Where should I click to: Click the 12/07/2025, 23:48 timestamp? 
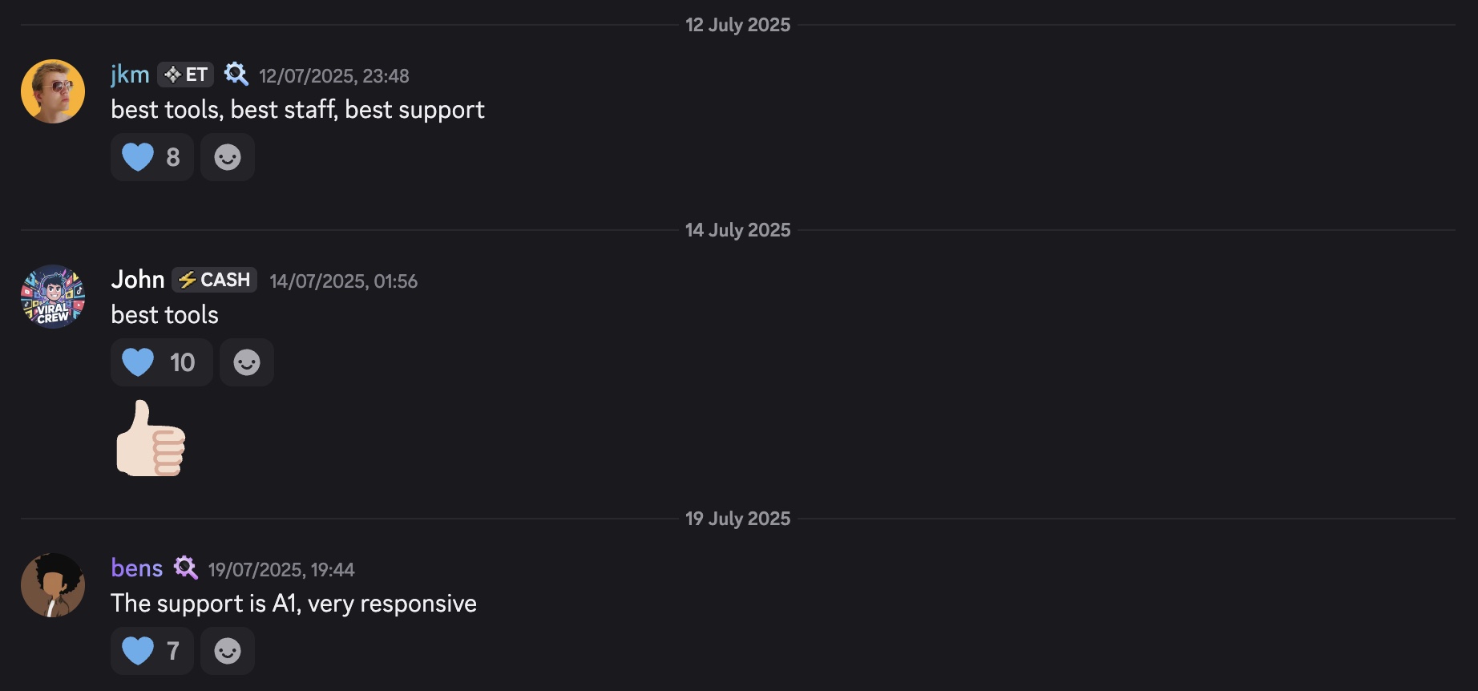point(333,76)
